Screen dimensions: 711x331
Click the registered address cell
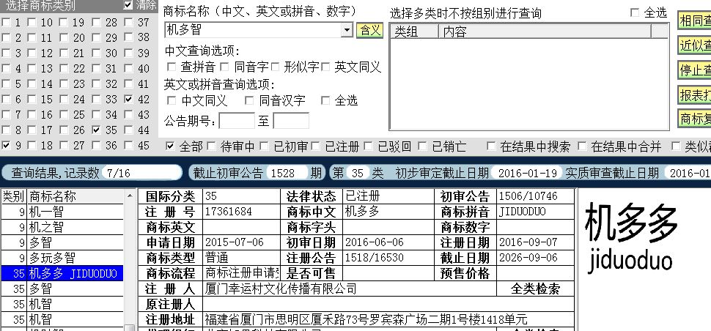pyautogui.click(x=388, y=319)
